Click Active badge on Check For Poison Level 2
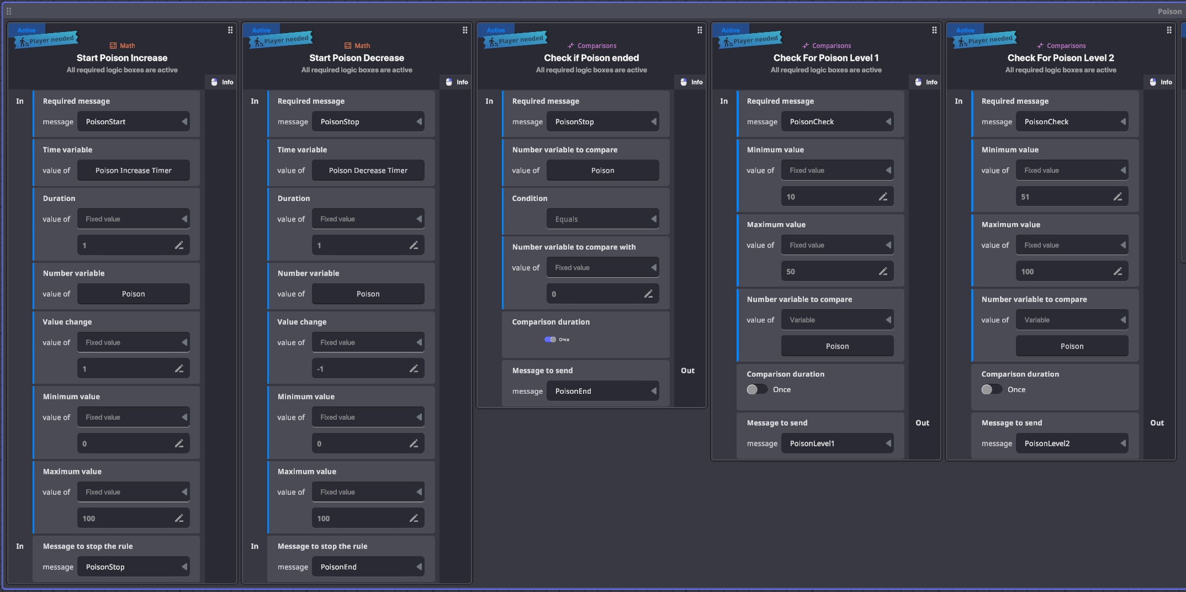 click(965, 30)
